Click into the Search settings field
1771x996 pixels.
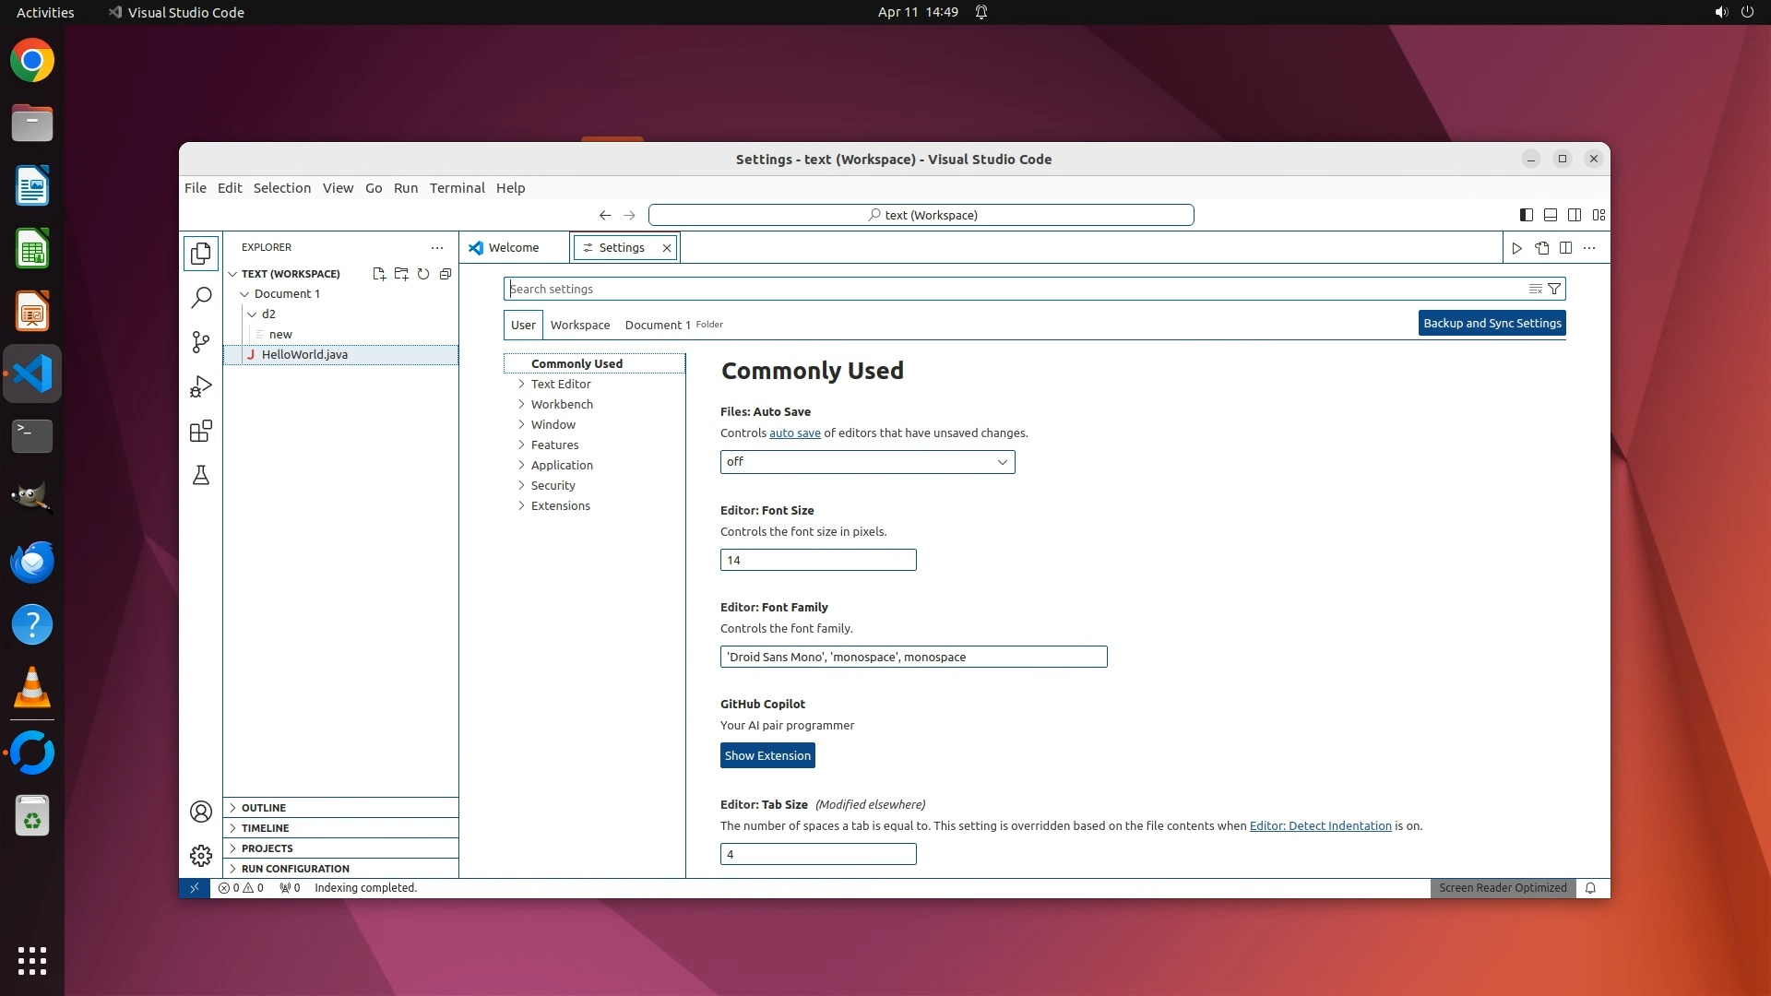tap(1015, 289)
